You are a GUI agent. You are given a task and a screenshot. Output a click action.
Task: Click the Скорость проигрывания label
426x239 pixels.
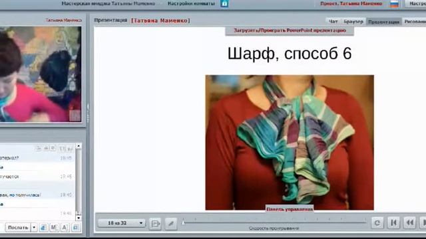pyautogui.click(x=274, y=228)
